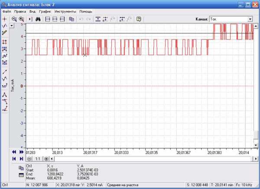The width and height of the screenshot is (260, 189).
Task: Click the table view icon in bottom panel
Action: coord(21,175)
